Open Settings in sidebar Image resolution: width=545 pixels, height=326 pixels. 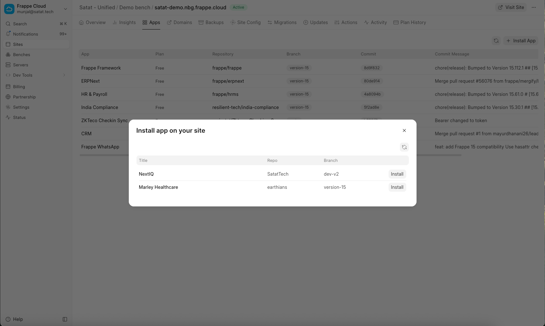click(36, 107)
